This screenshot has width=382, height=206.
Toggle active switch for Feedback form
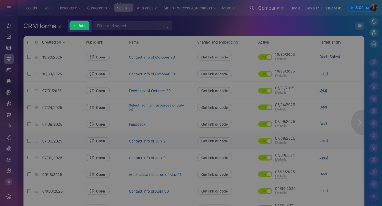pos(265,124)
